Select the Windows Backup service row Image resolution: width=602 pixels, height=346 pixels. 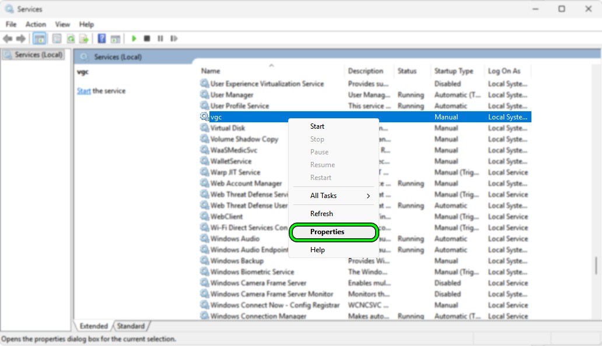point(236,261)
